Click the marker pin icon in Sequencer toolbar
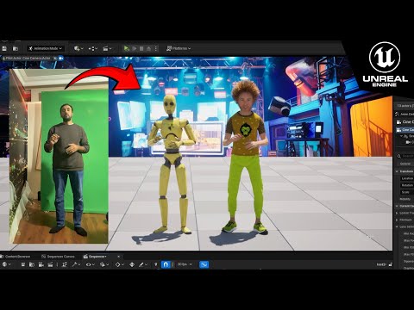414x310 pixels. [156, 264]
